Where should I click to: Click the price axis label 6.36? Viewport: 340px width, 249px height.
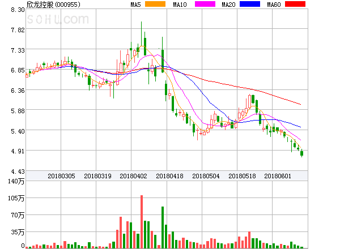18,91
